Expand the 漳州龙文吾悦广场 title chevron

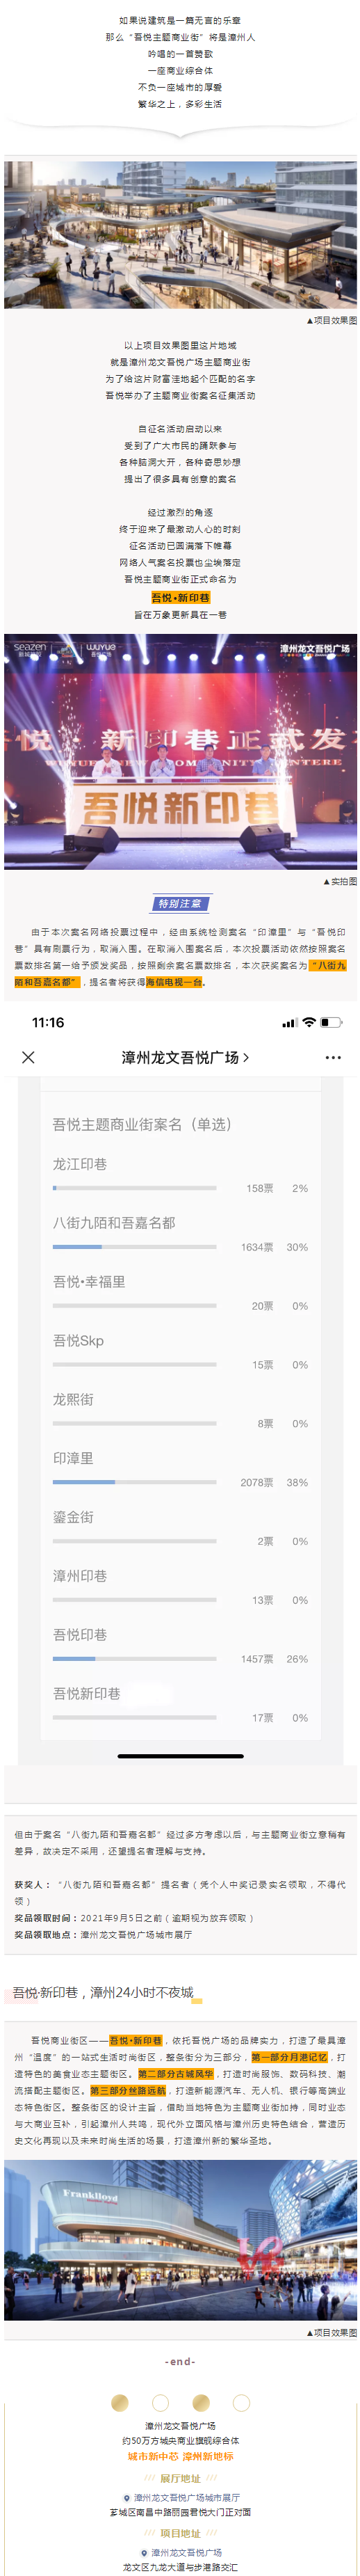(x=246, y=1057)
